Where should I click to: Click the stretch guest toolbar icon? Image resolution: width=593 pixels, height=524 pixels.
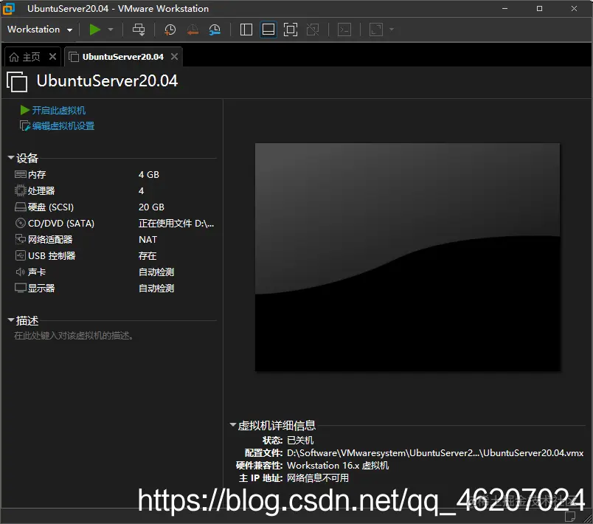click(x=376, y=30)
